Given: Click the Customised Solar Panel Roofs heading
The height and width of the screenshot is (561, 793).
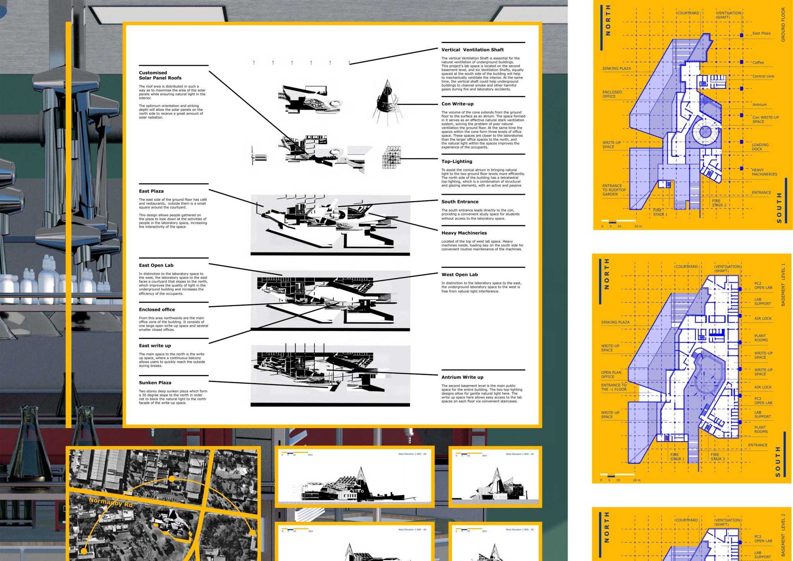Looking at the screenshot, I should [x=160, y=75].
